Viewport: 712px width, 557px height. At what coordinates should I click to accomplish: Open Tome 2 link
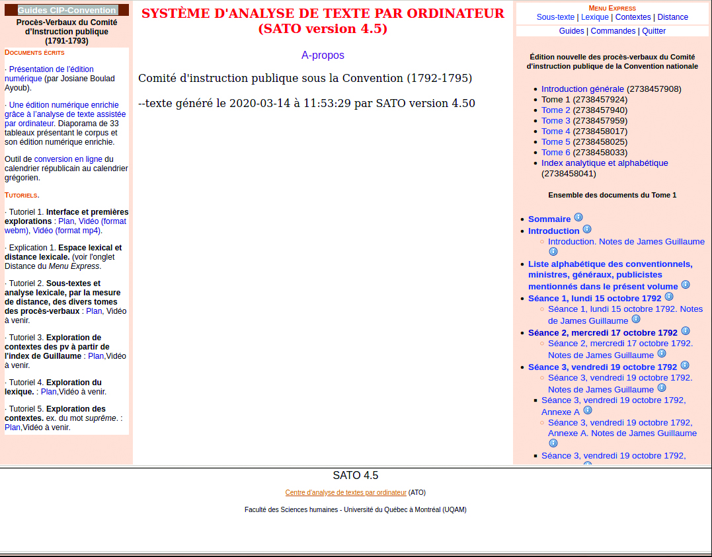(x=555, y=110)
